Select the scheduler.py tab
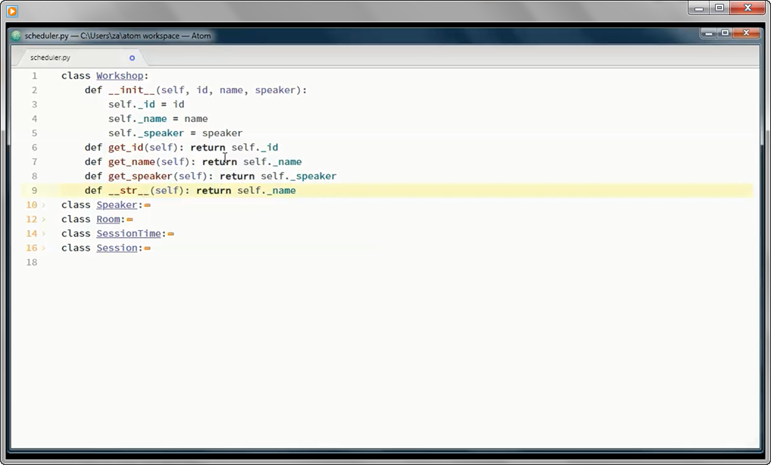 [49, 57]
